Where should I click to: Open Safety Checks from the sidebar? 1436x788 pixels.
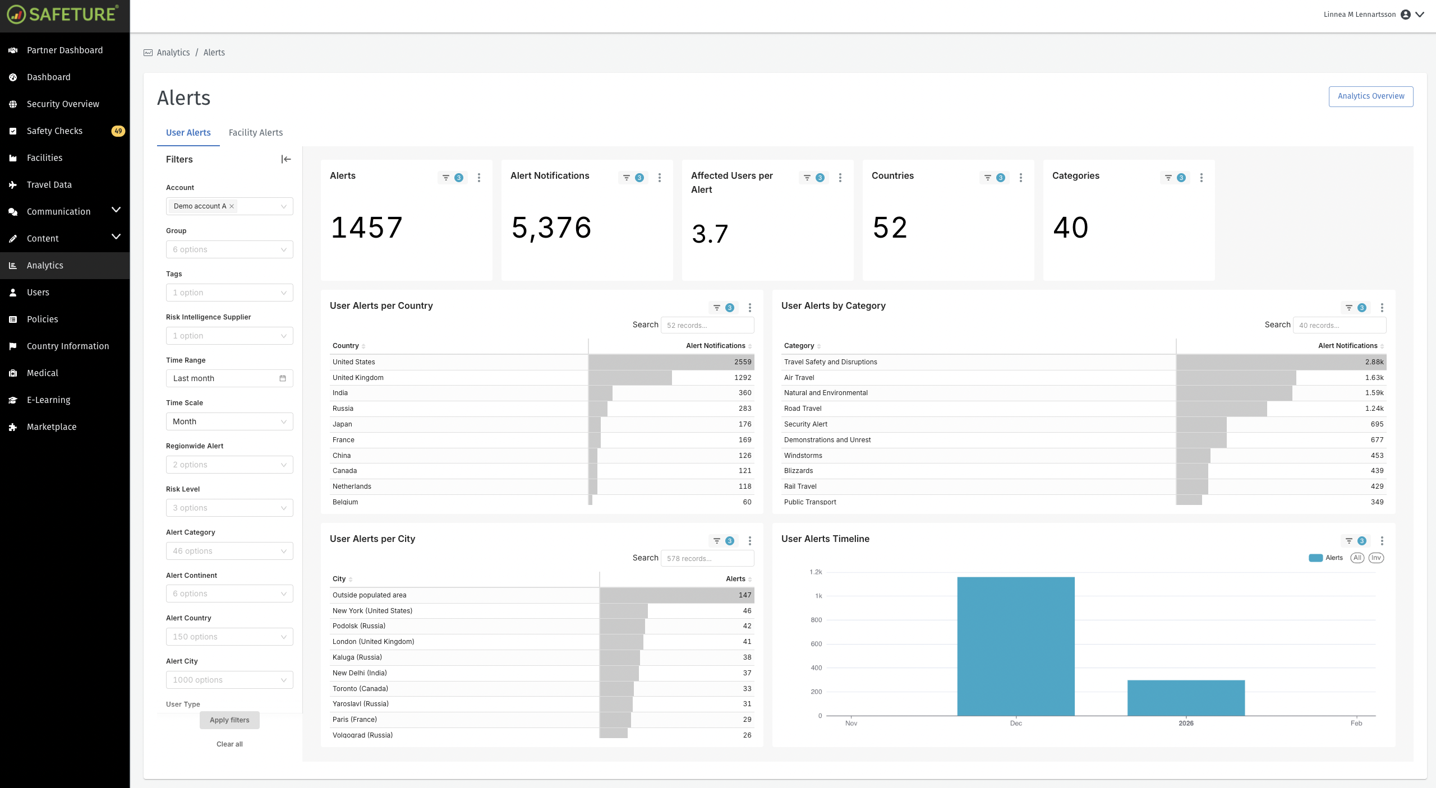click(54, 131)
